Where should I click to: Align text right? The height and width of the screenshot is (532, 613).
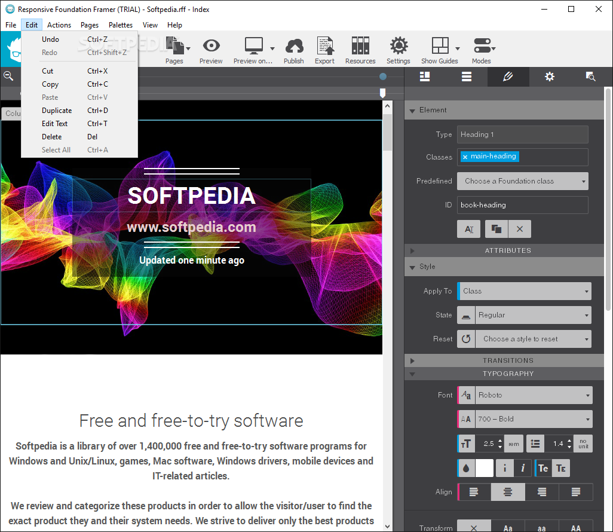542,492
